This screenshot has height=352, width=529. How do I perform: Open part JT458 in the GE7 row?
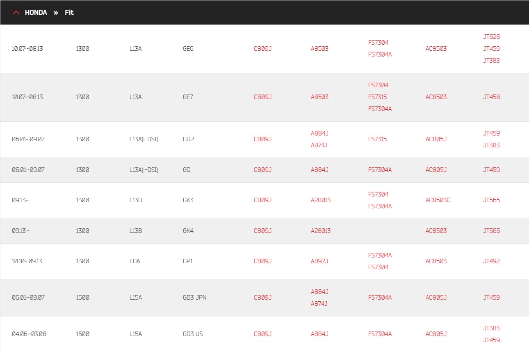point(492,97)
